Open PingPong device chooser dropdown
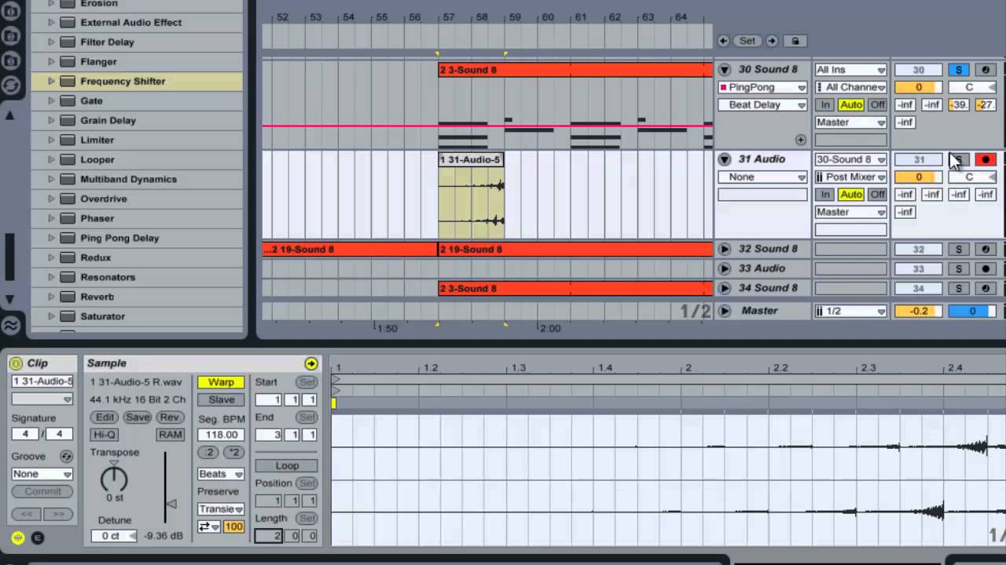The image size is (1006, 565). click(762, 87)
